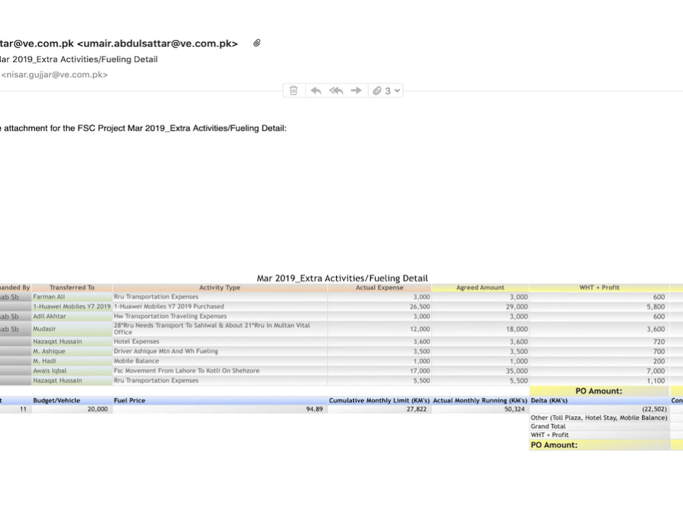683x512 pixels.
Task: Select the Hotel Expenses activity cell
Action: 137,341
